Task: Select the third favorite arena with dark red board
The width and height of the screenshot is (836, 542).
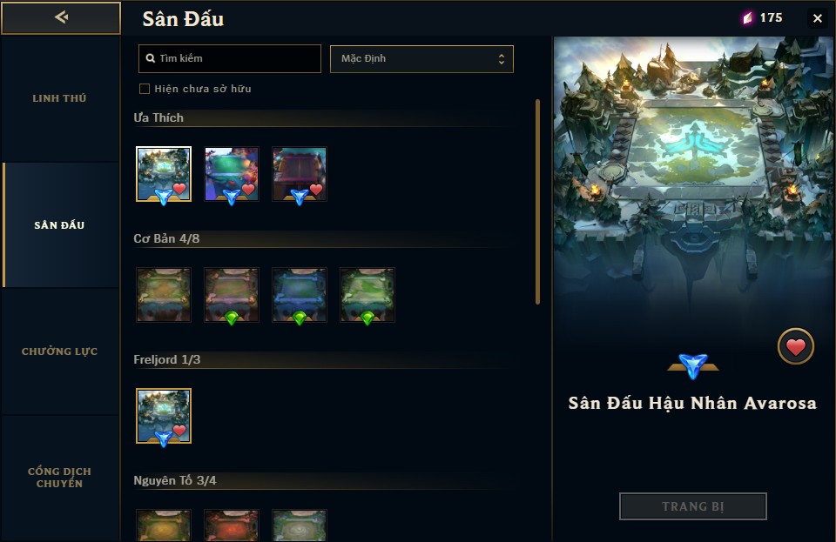Action: (x=299, y=174)
